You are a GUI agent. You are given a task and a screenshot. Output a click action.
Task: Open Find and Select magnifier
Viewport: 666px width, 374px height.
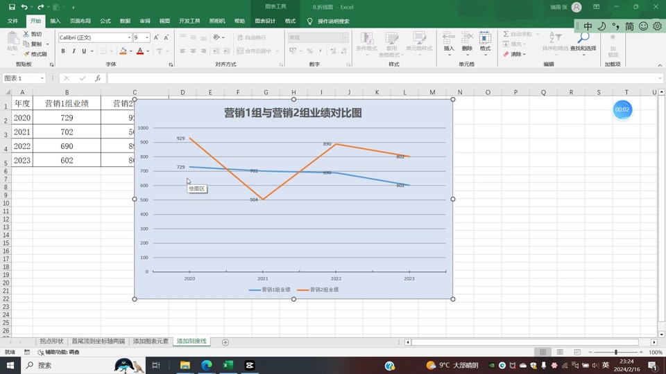pos(583,43)
